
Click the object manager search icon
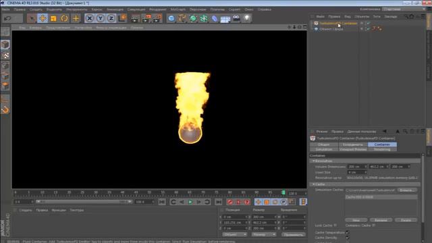(406, 16)
